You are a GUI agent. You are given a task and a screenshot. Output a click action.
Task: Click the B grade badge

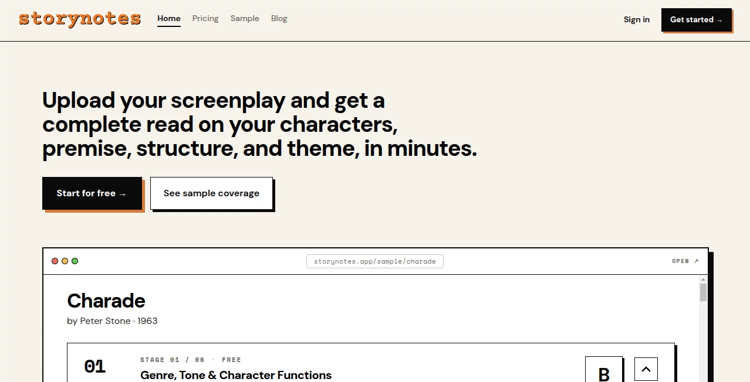604,370
